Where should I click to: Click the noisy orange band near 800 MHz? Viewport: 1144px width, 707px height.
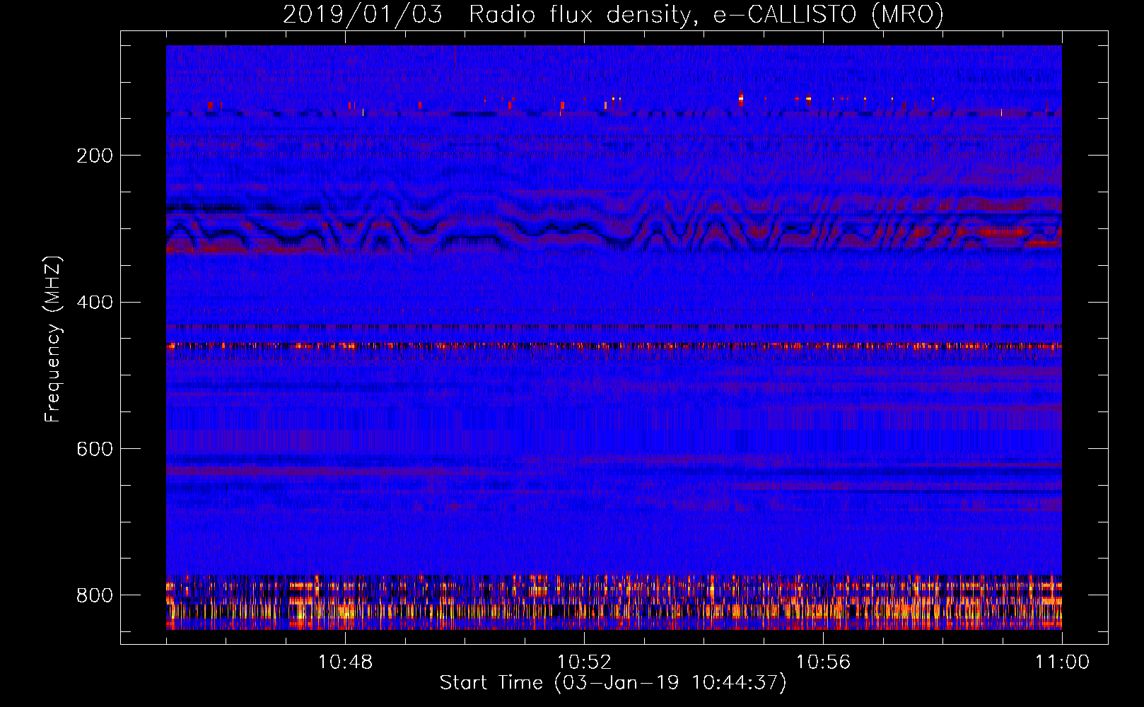pos(614,602)
